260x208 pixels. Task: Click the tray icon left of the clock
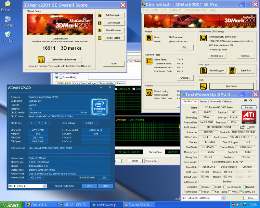245,205
